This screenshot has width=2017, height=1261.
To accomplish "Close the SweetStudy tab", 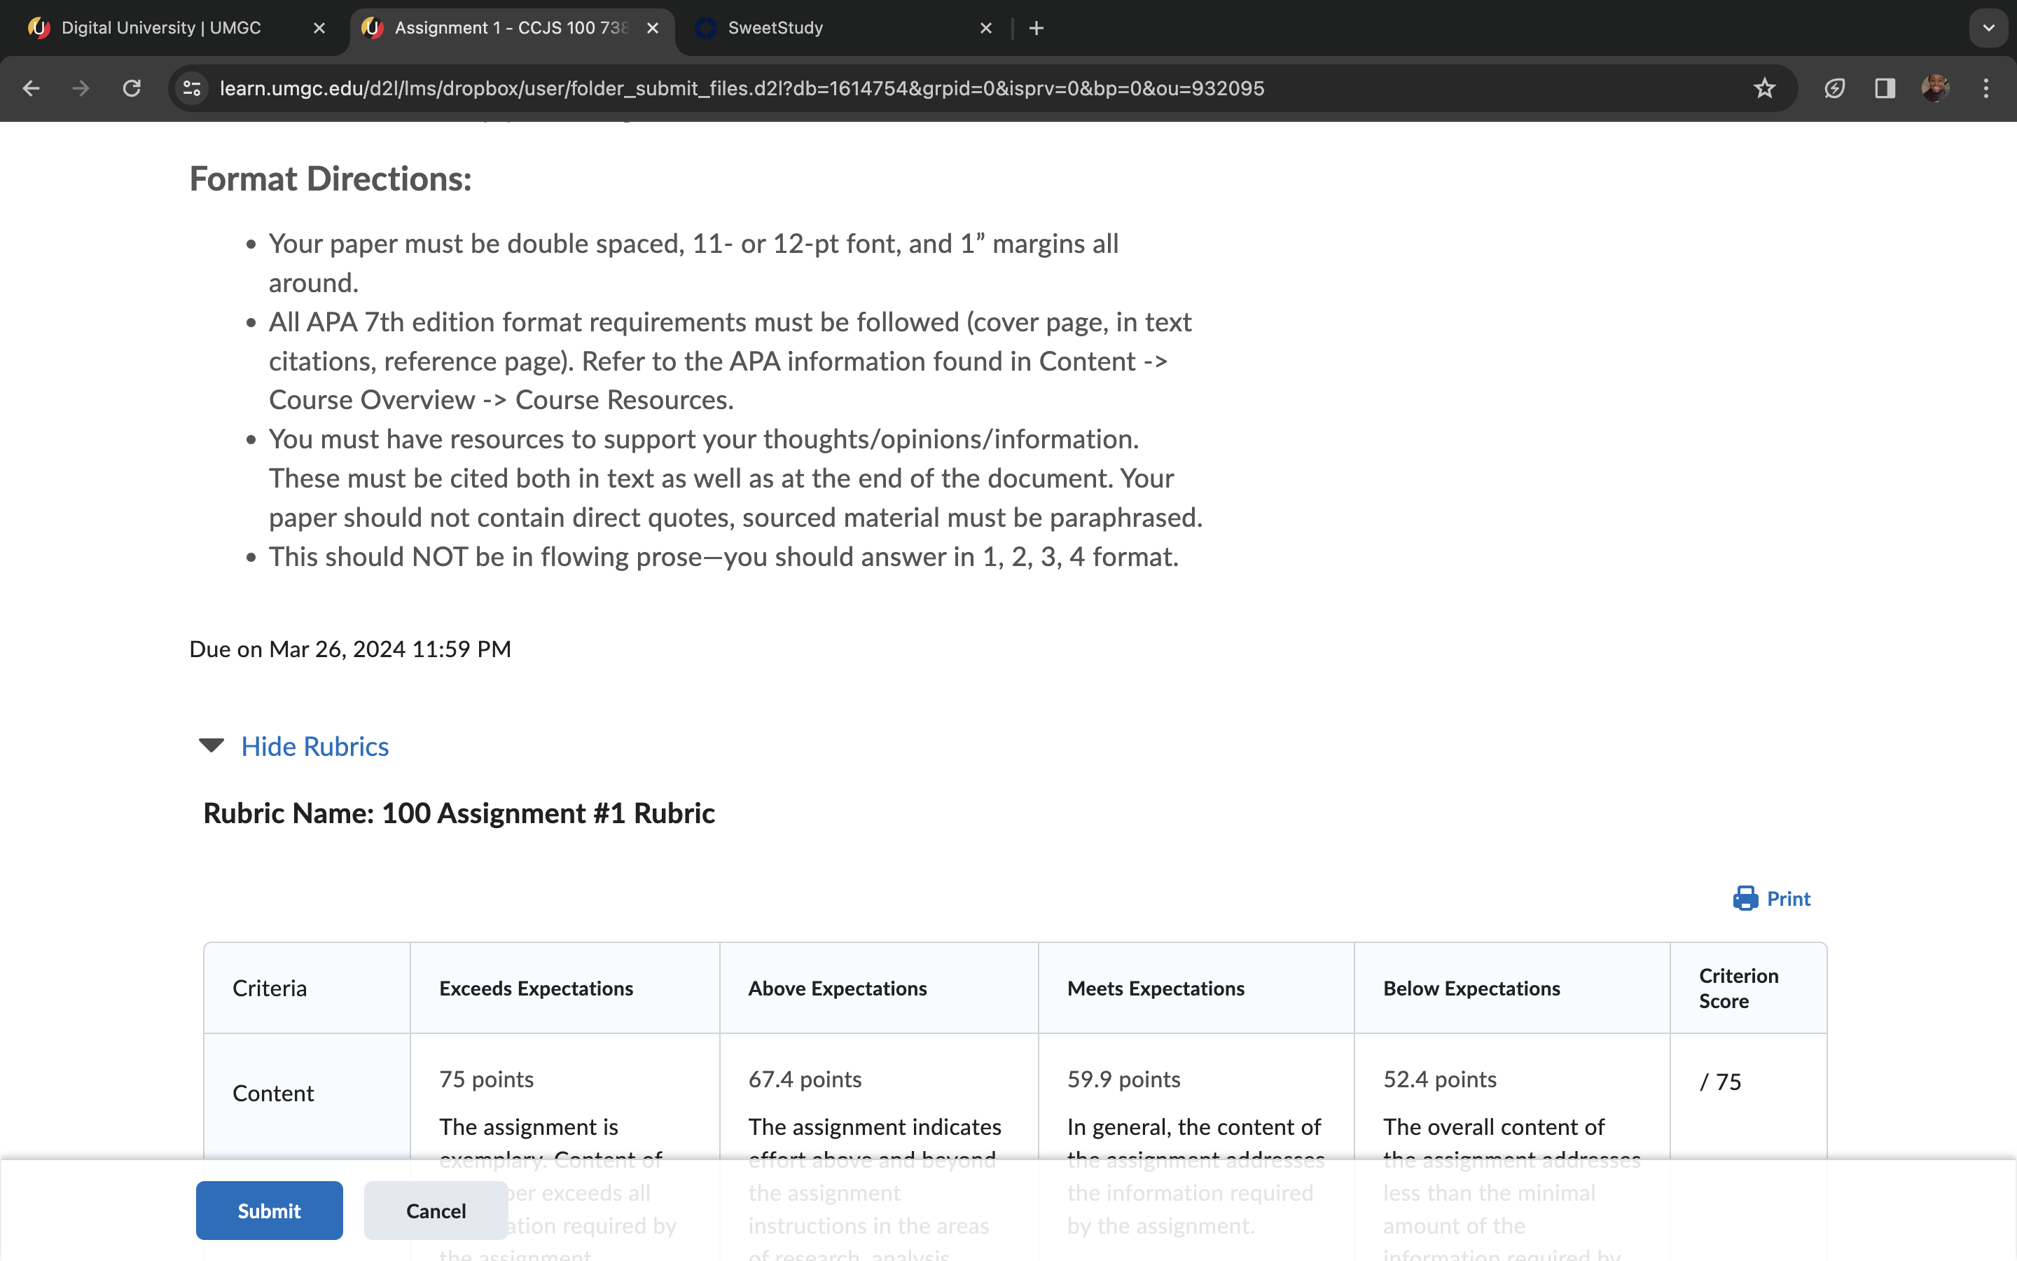I will click(986, 28).
